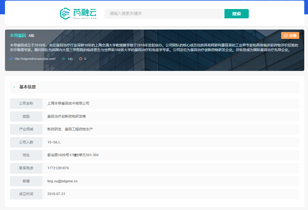
Task: Select the A轮 funding round tag
Action: 31,36
